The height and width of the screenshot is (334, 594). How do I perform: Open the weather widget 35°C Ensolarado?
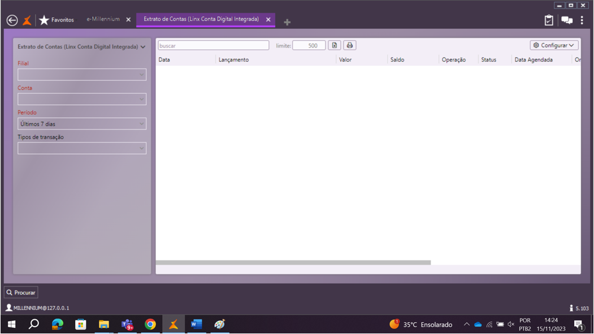pyautogui.click(x=421, y=324)
